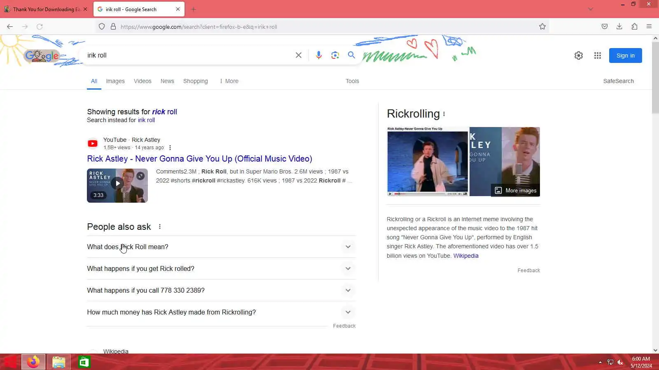Open the Firefox extensions puzzle icon
This screenshot has width=659, height=370.
(634, 27)
